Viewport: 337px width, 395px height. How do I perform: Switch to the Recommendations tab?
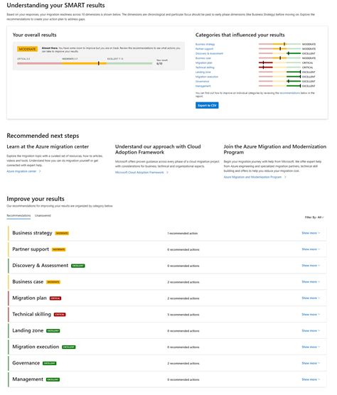coord(18,216)
